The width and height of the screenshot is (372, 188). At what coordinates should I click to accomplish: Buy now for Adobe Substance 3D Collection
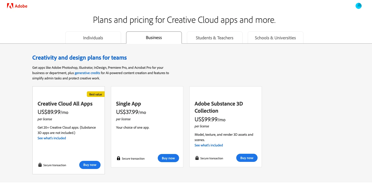(247, 158)
